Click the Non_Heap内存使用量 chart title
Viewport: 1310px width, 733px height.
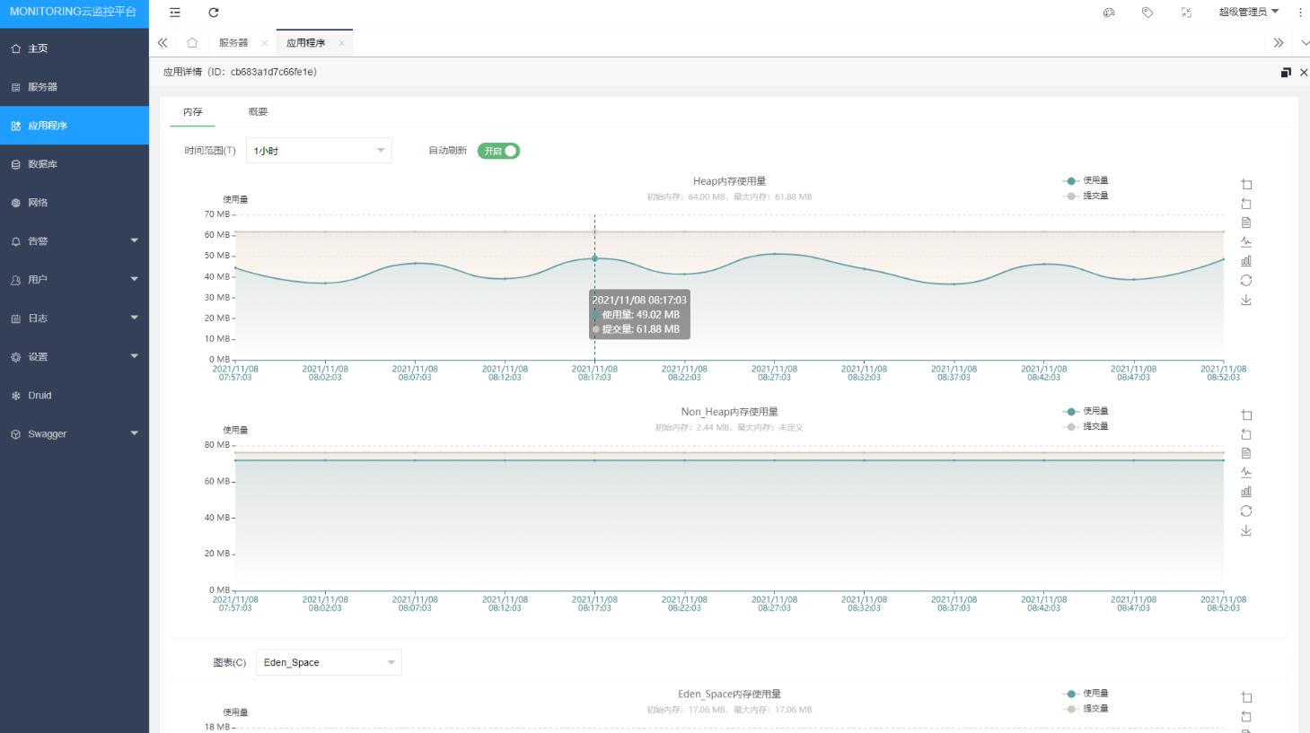[x=729, y=412]
